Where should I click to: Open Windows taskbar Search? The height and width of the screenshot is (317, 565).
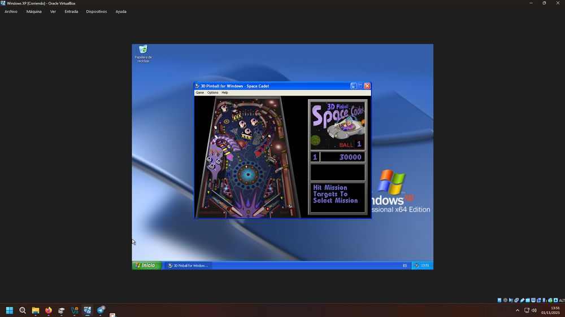click(23, 310)
